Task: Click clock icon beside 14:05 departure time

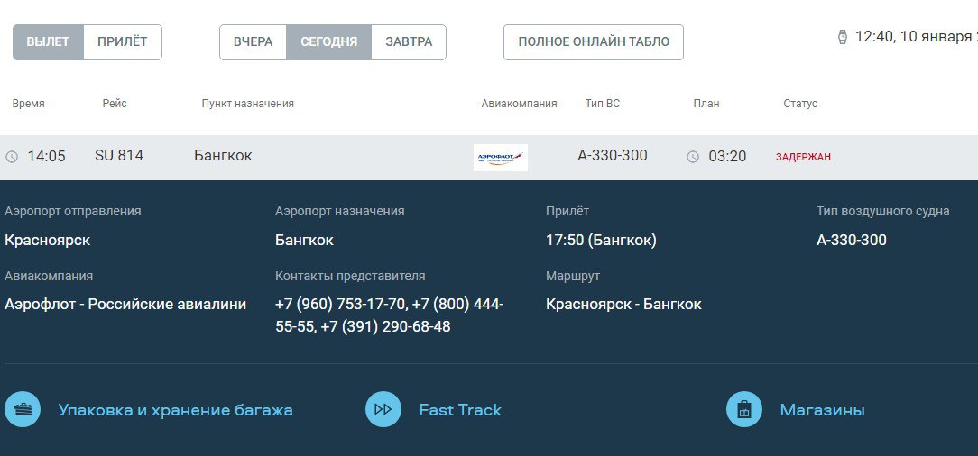Action: 12,157
